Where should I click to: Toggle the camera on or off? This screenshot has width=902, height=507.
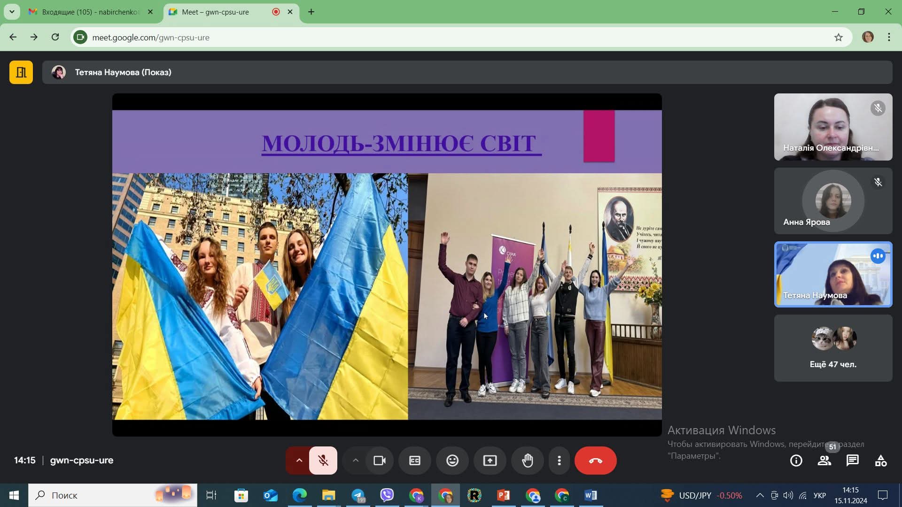pos(380,461)
